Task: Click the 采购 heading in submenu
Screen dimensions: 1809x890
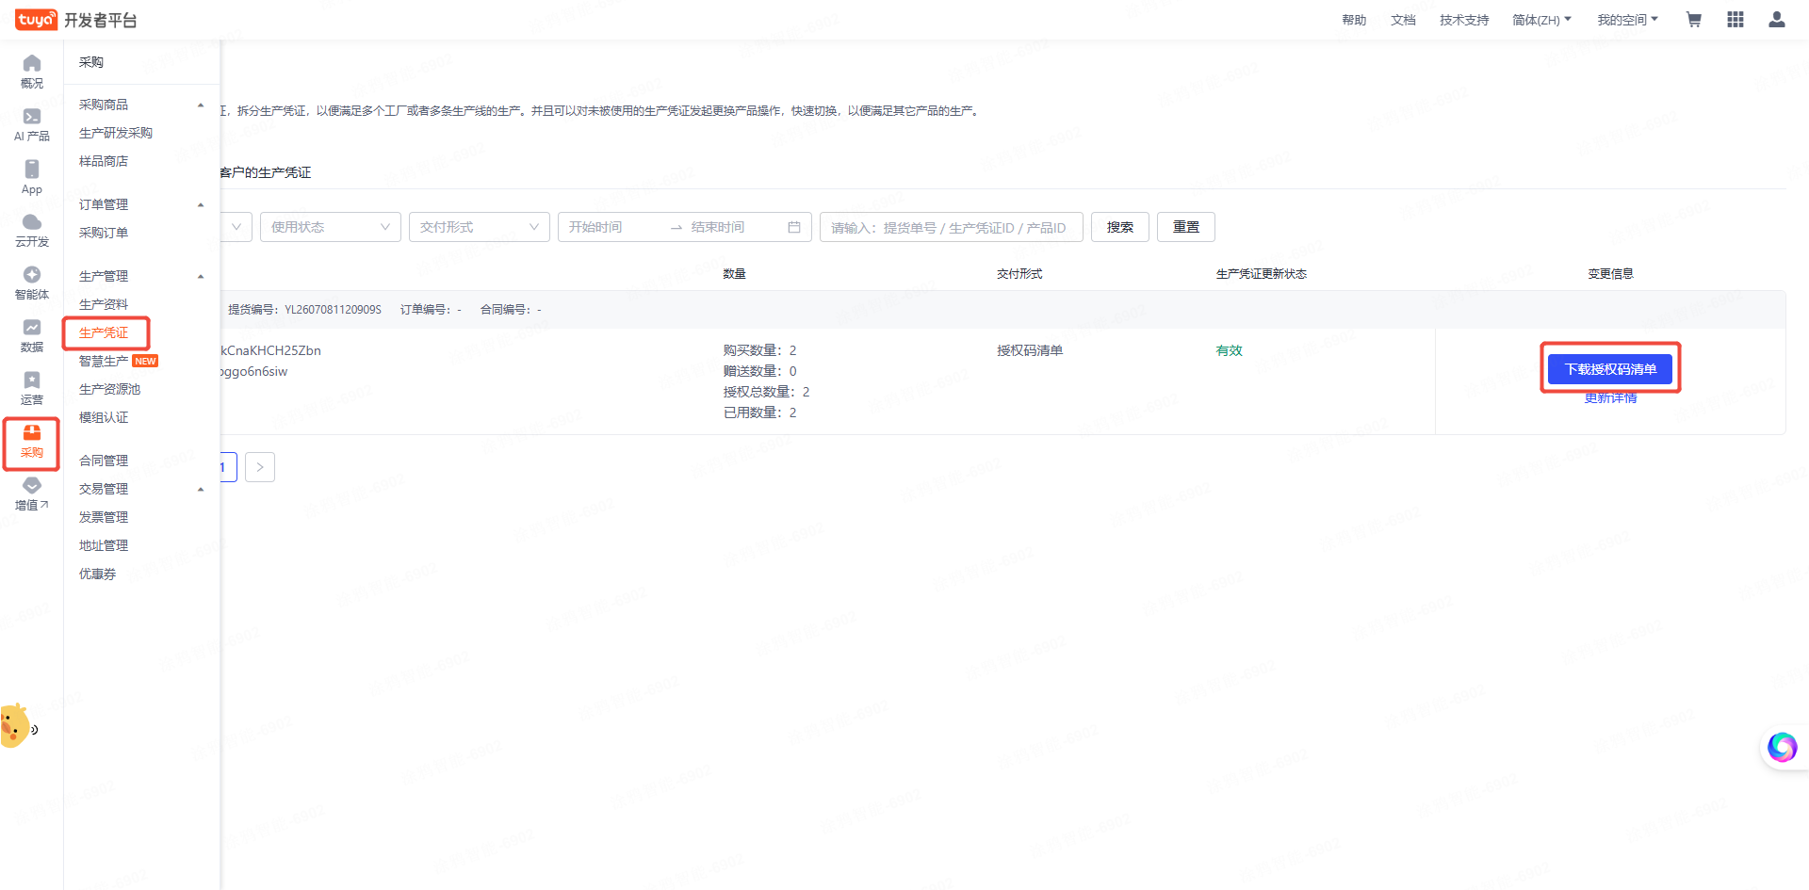Action: [91, 62]
